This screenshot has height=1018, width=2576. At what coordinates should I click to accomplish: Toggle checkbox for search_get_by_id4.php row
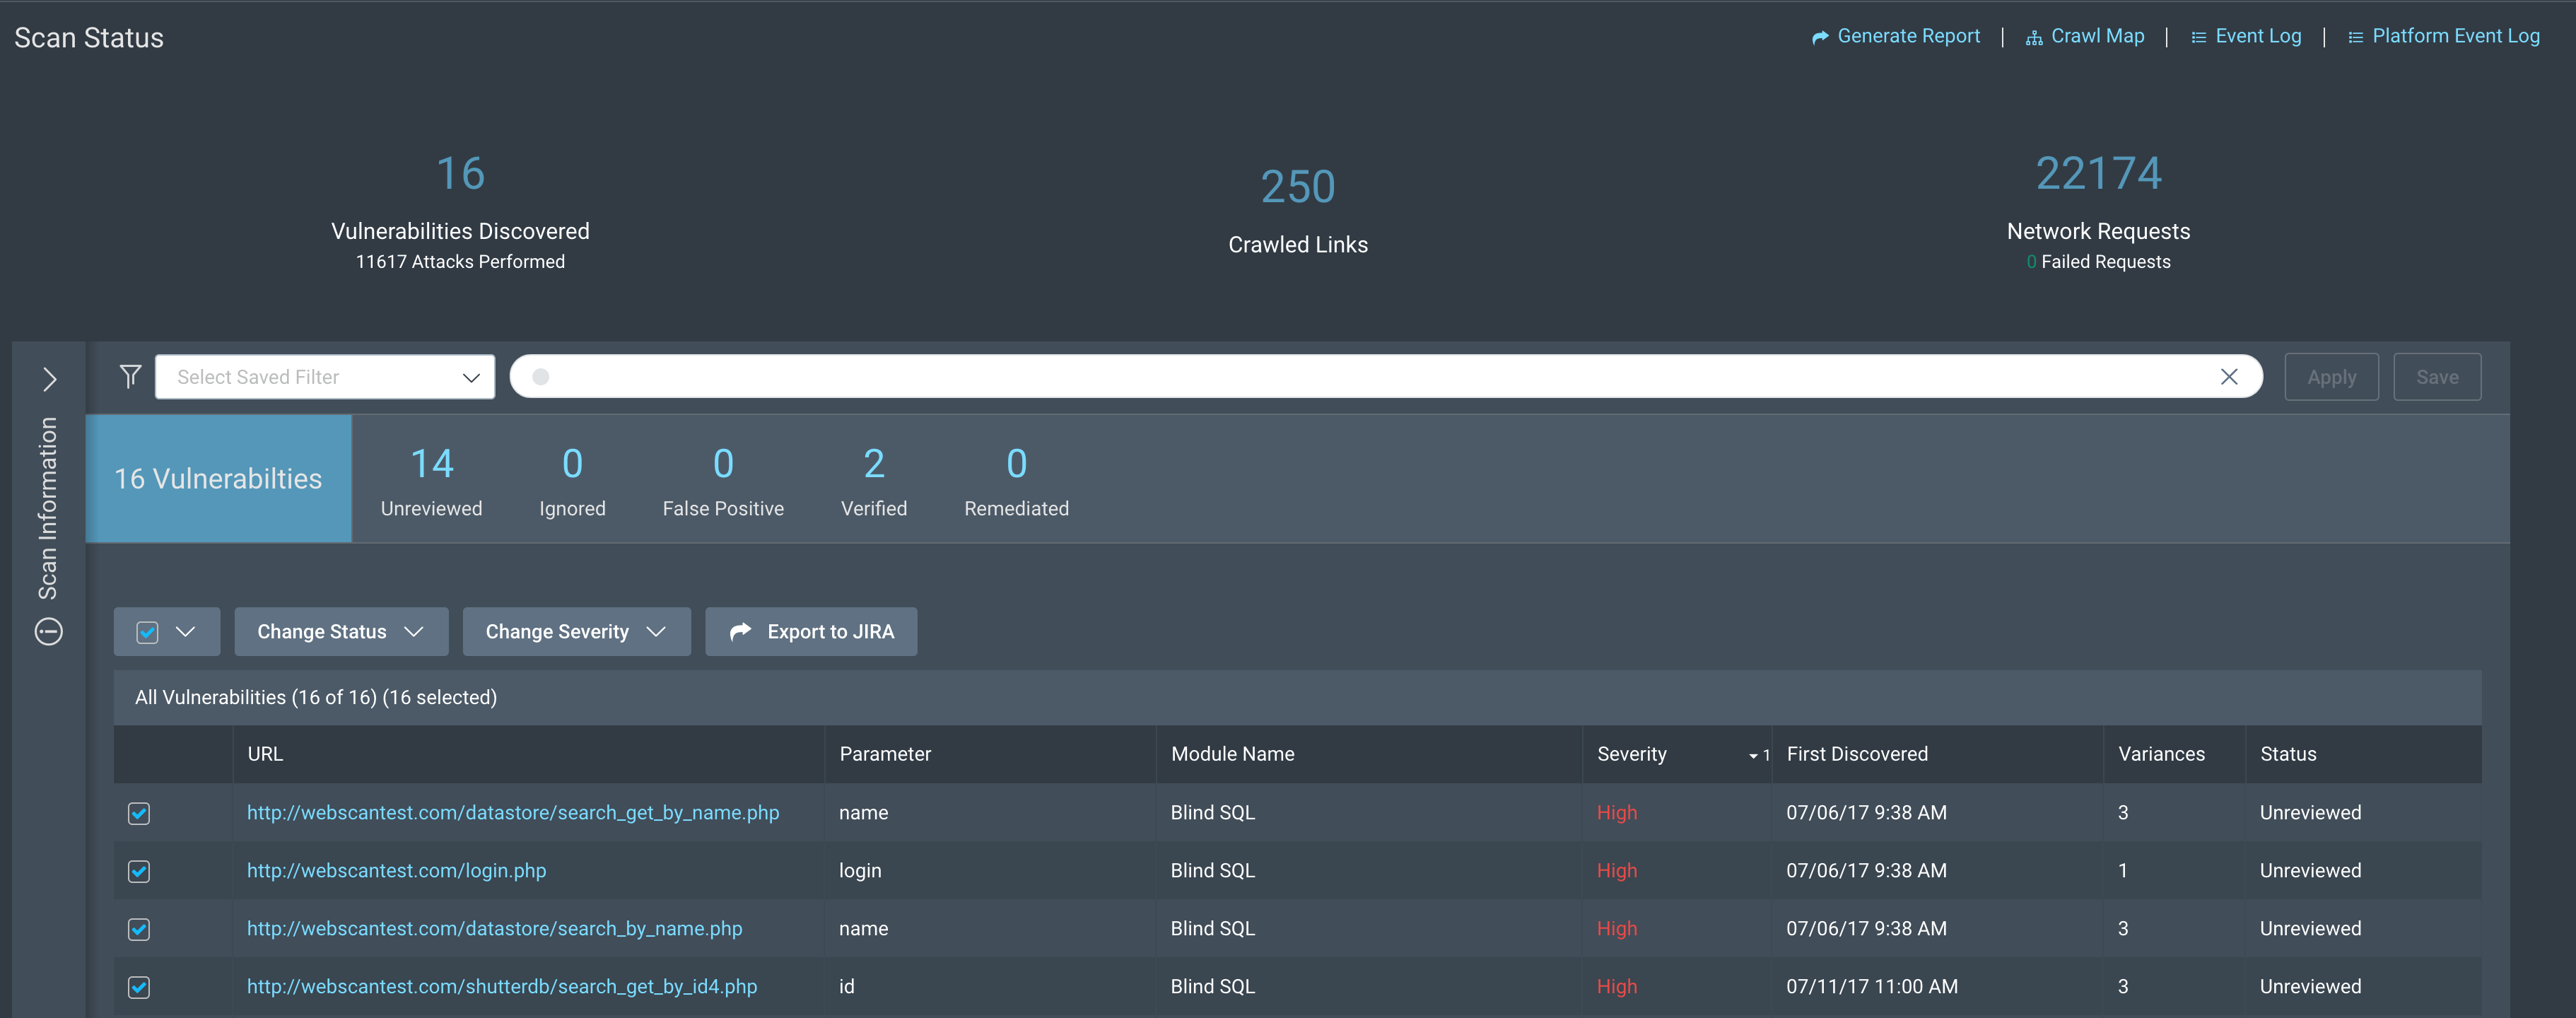[139, 987]
